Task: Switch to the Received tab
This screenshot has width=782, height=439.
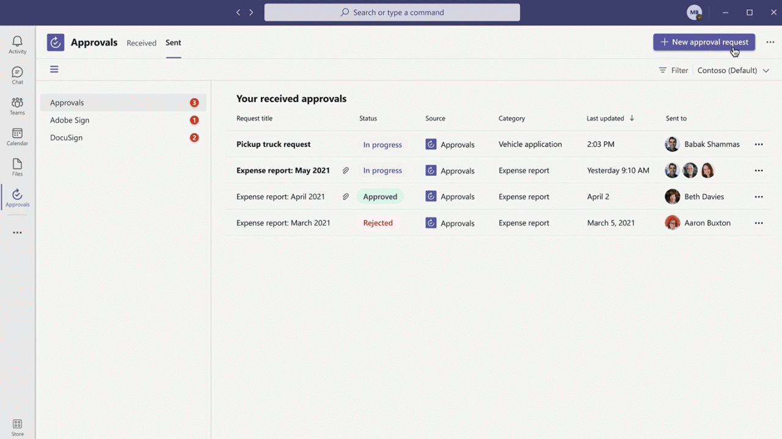Action: 141,43
